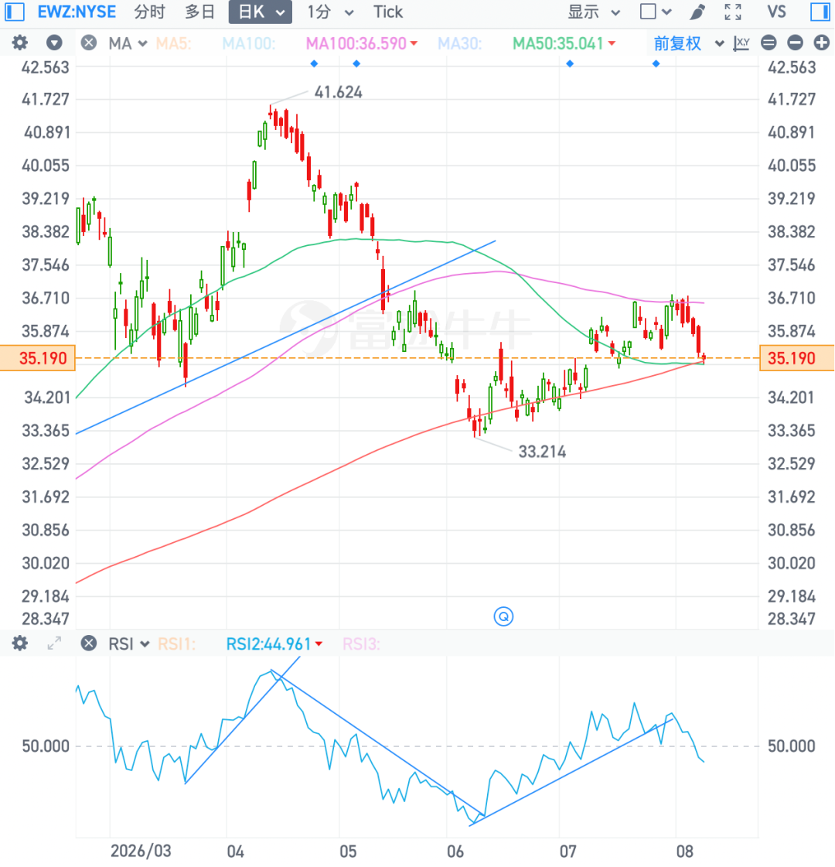This screenshot has height=867, width=835.
Task: Click the XY axis settings icon
Action: coord(741,43)
